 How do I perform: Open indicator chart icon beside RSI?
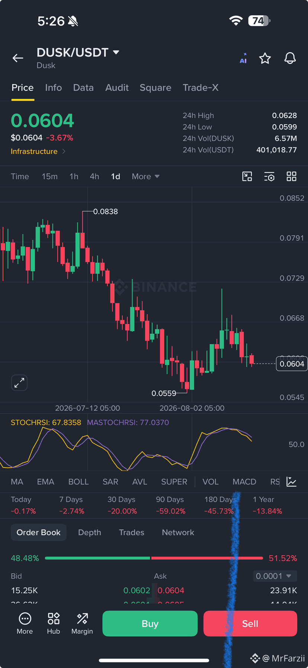click(292, 482)
